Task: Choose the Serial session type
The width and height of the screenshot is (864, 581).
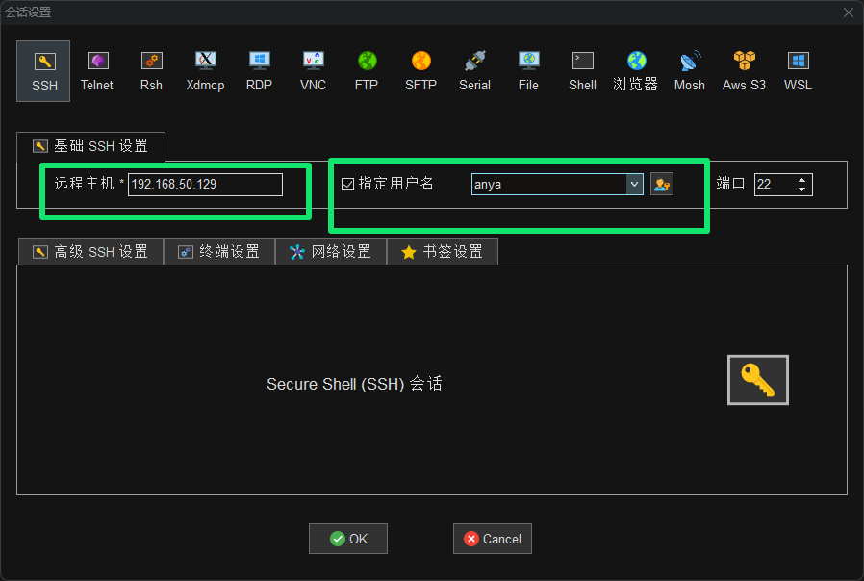Action: [x=474, y=70]
